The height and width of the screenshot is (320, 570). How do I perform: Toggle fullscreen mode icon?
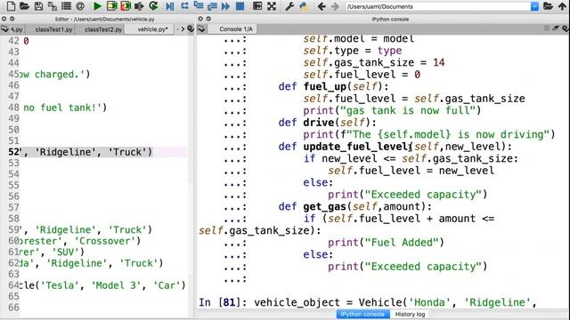(272, 6)
